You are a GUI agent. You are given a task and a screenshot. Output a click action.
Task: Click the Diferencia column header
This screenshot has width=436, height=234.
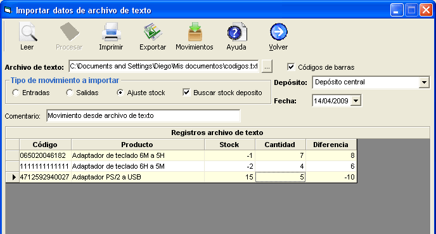[x=331, y=145]
